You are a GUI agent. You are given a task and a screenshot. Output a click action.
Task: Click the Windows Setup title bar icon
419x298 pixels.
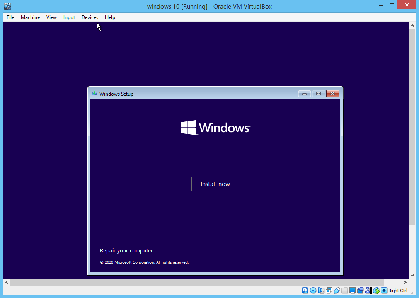click(94, 94)
